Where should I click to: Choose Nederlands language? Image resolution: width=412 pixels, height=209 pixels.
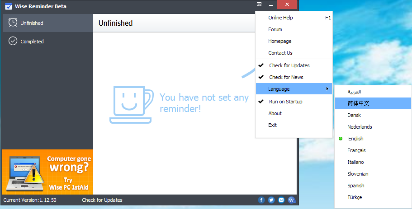pyautogui.click(x=373, y=127)
